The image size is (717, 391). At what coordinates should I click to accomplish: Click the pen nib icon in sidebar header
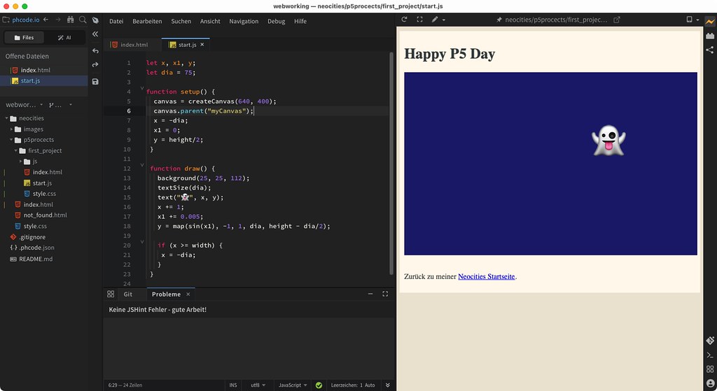[x=95, y=20]
